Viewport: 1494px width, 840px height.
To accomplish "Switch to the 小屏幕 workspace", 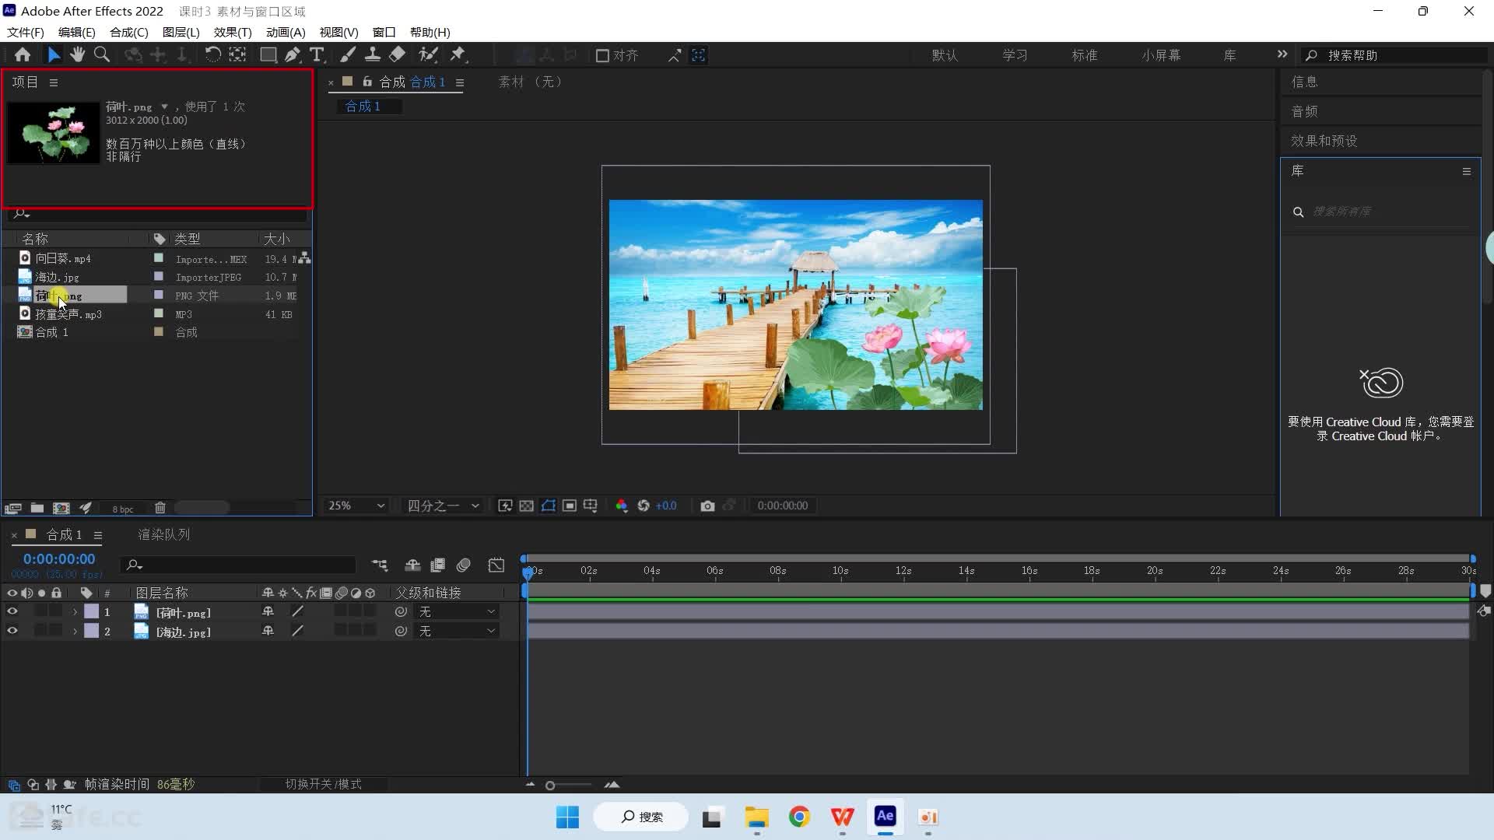I will [1161, 55].
